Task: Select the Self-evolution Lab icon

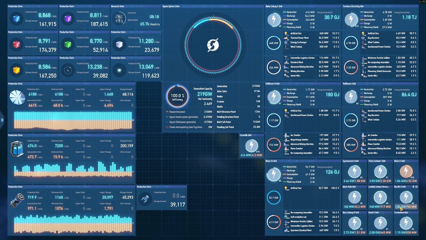Action: pos(286,217)
